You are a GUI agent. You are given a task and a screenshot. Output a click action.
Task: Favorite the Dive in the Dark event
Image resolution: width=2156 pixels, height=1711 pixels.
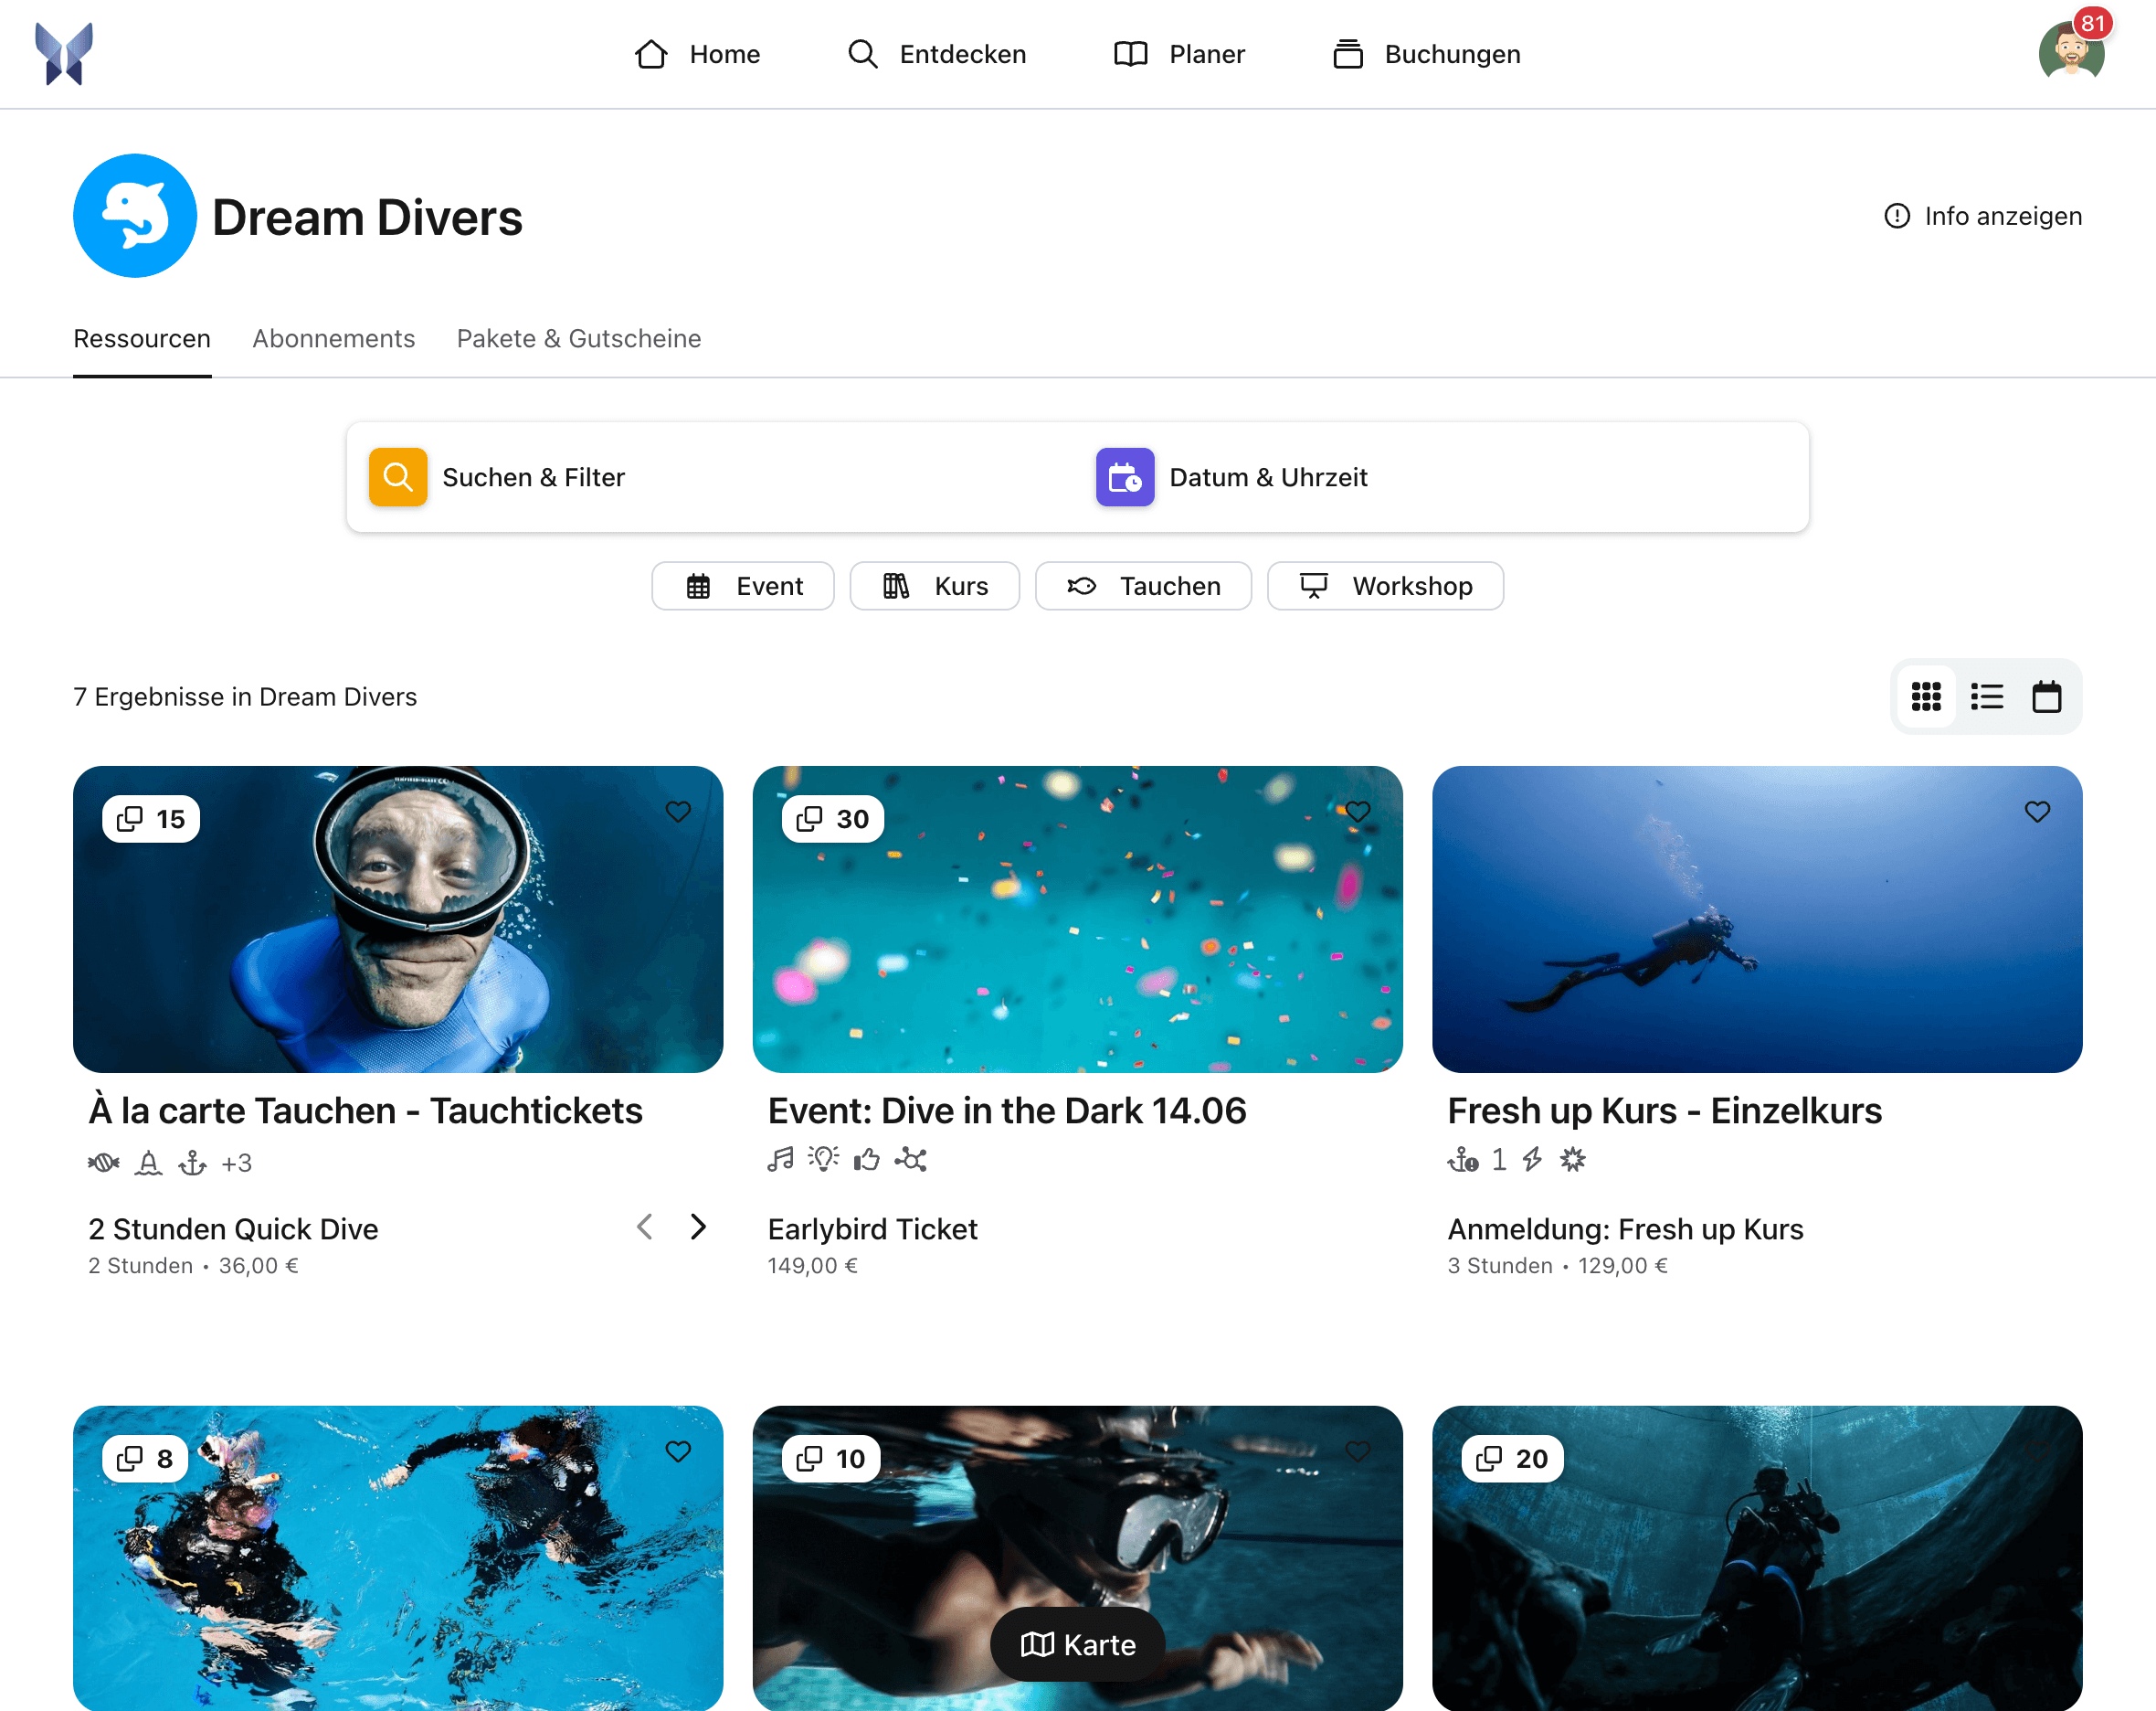pos(1357,812)
